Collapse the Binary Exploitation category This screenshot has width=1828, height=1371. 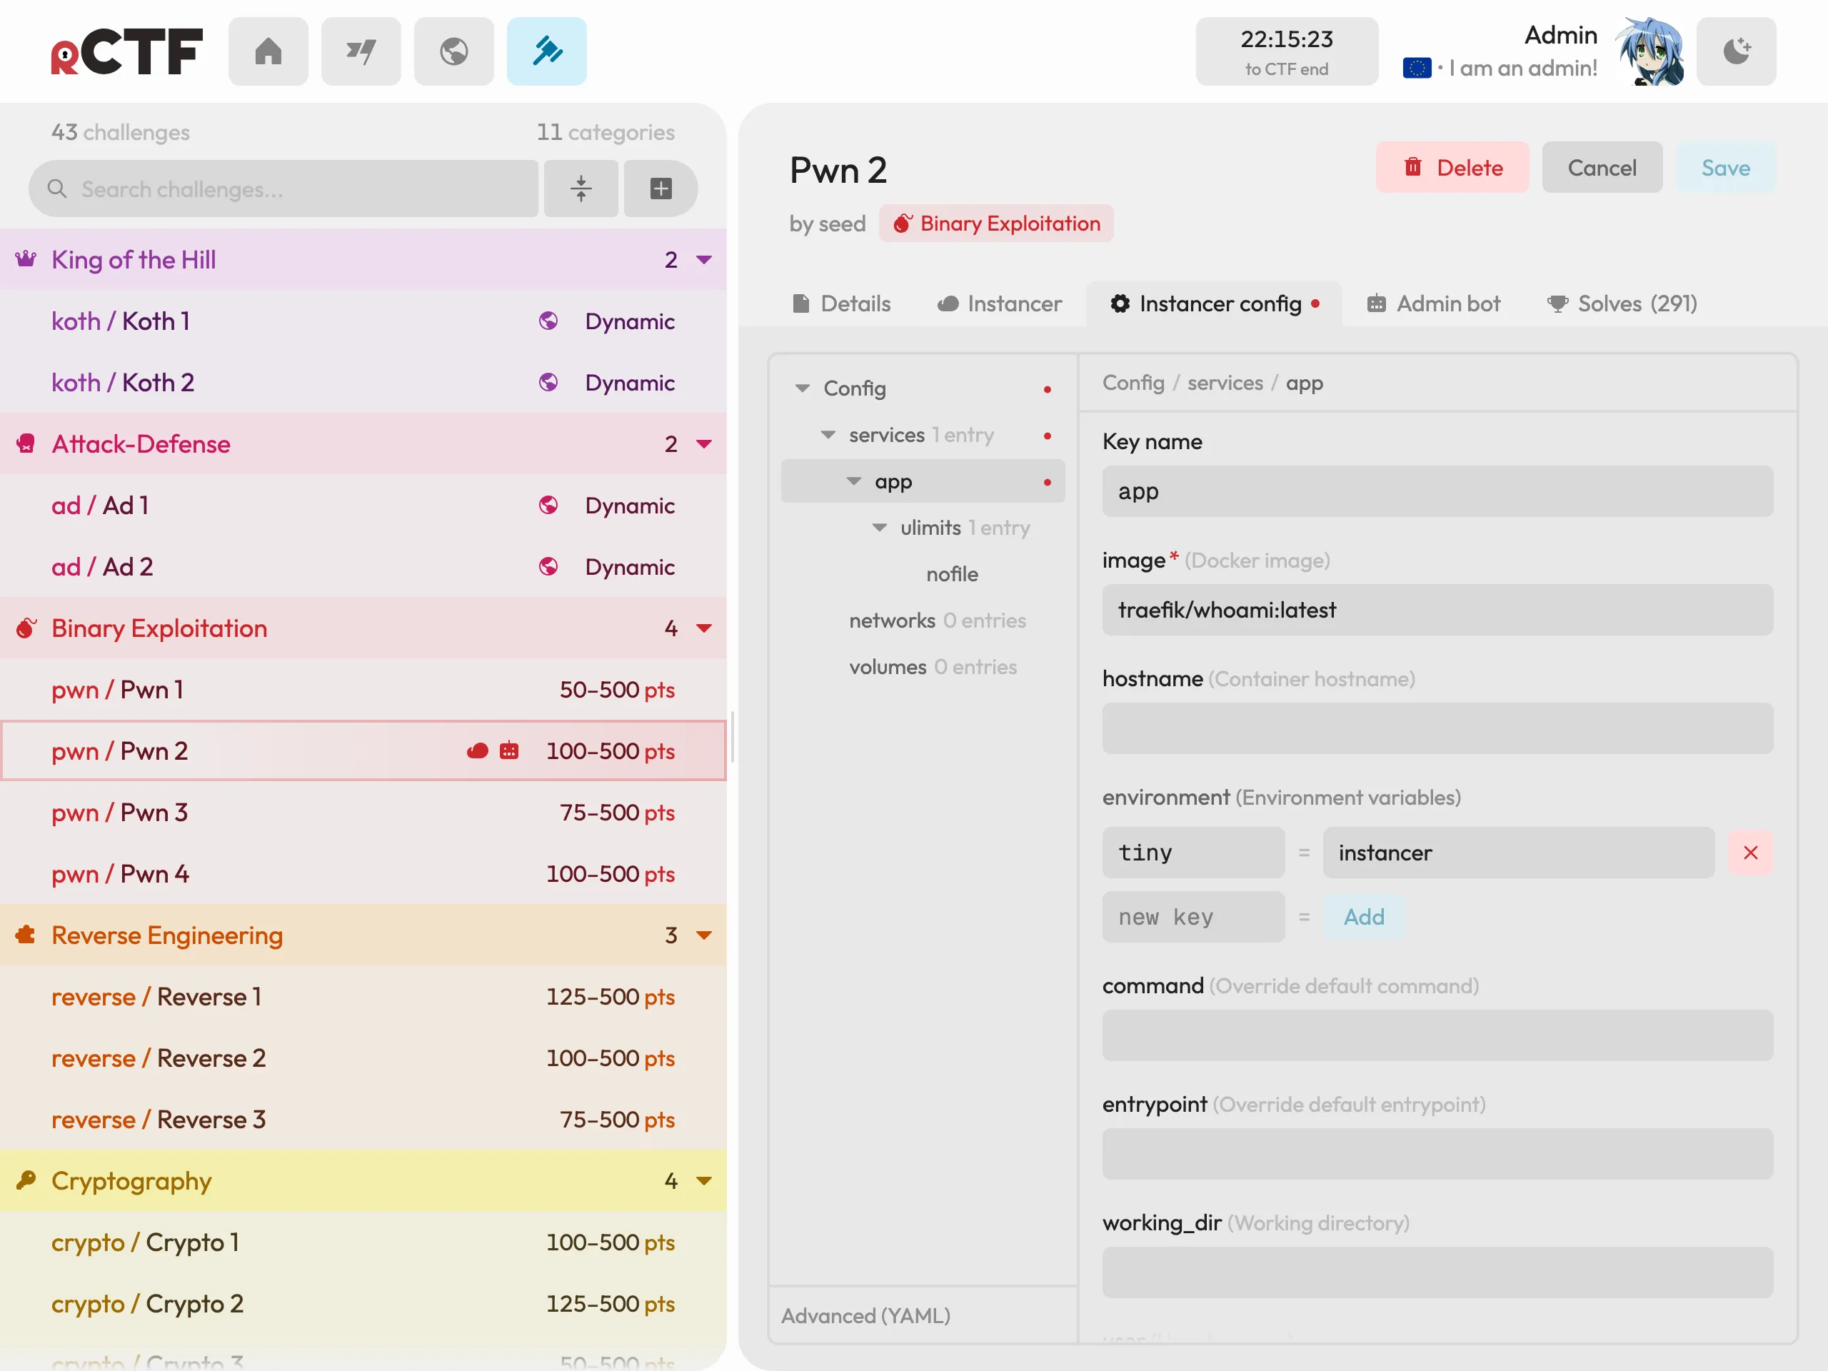(704, 628)
